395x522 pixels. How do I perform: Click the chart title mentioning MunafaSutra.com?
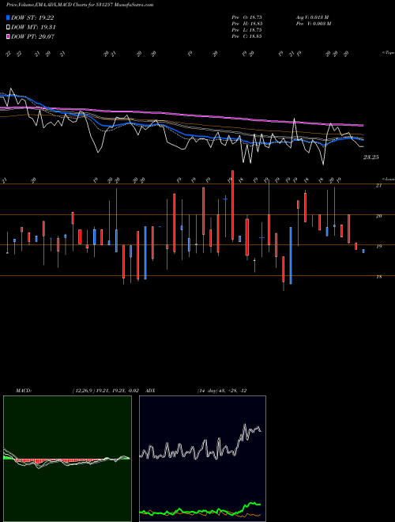click(x=80, y=5)
